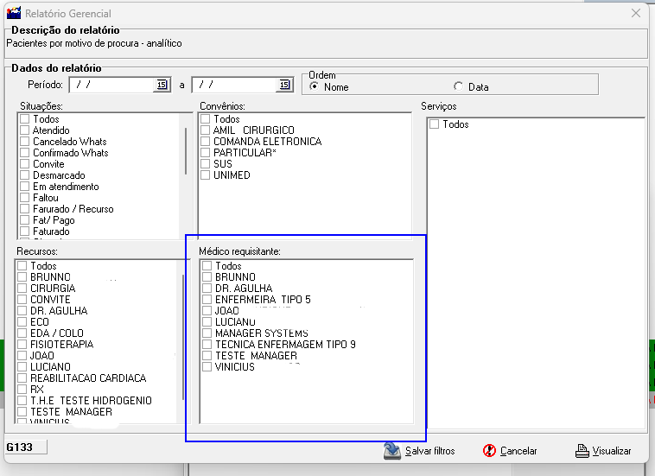655x476 pixels.
Task: Check BRUNNO in the Recursos list
Action: [x=22, y=277]
